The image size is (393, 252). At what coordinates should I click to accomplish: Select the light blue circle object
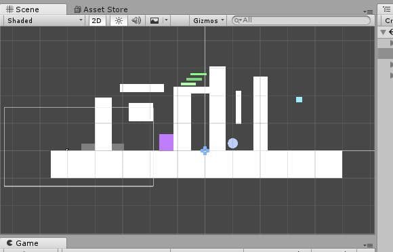tap(233, 144)
